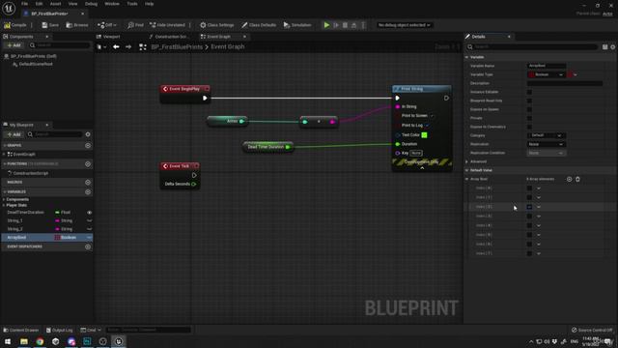618x348 pixels.
Task: Save the blueprint via Save button
Action: [x=50, y=25]
